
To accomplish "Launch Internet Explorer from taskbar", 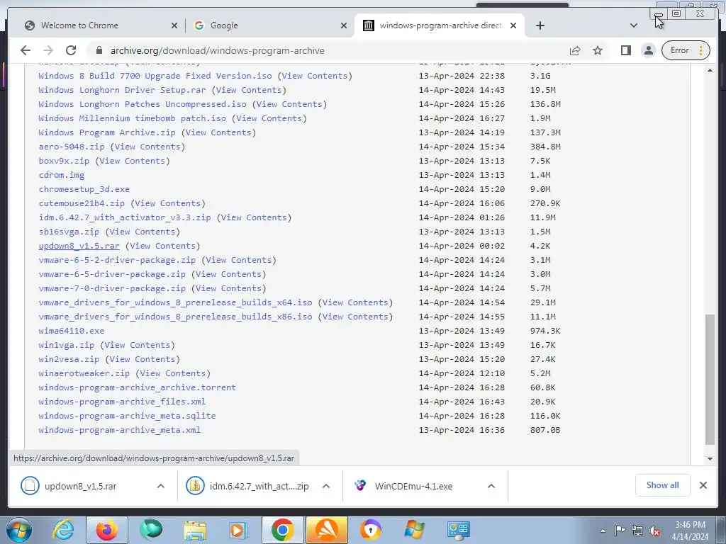I will [63, 530].
